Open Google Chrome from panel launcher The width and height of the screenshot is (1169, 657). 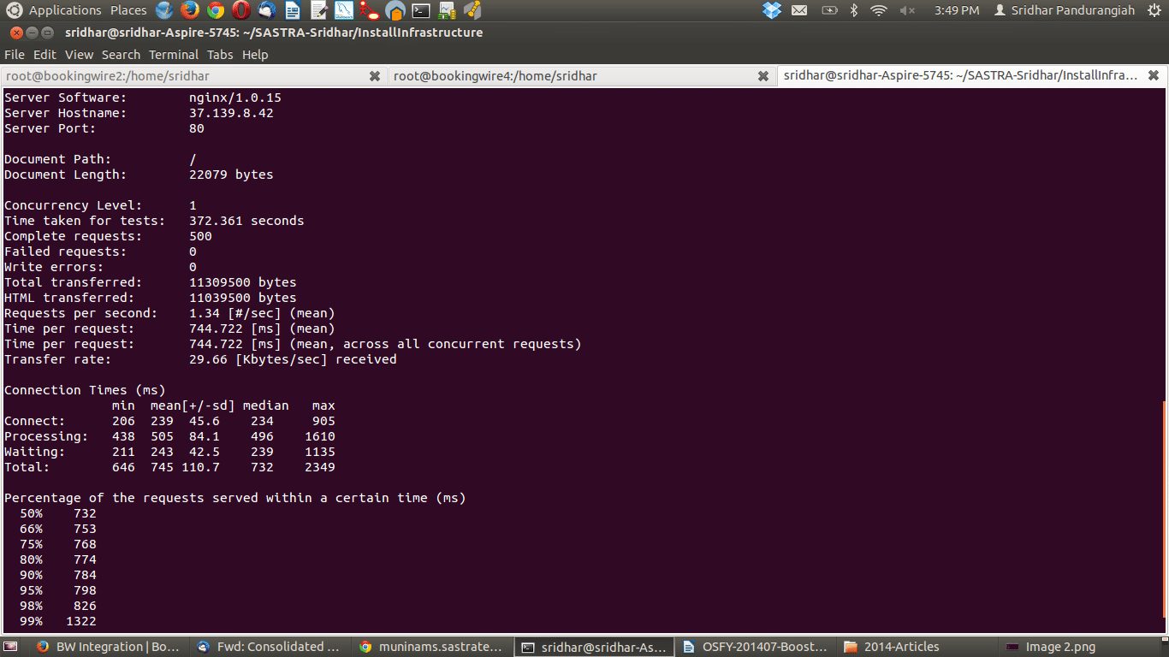tap(216, 10)
